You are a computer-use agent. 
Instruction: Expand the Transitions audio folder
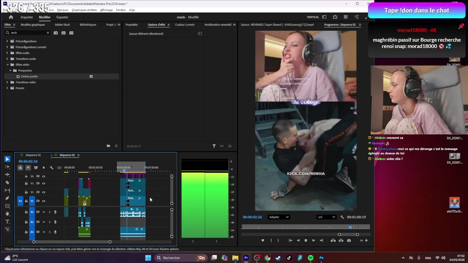tap(7, 59)
